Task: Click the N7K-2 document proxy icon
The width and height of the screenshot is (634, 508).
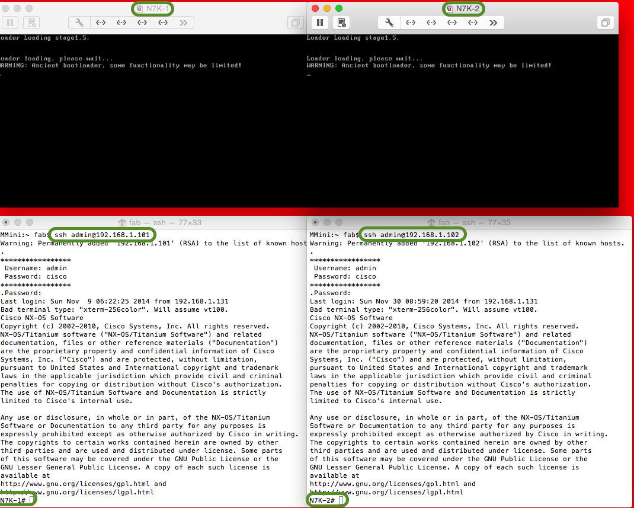Action: tap(449, 8)
